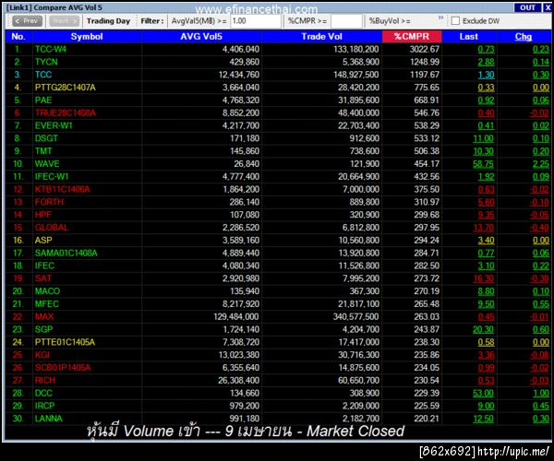
Task: Select symbol SAMA01C1408A
Action: point(66,253)
